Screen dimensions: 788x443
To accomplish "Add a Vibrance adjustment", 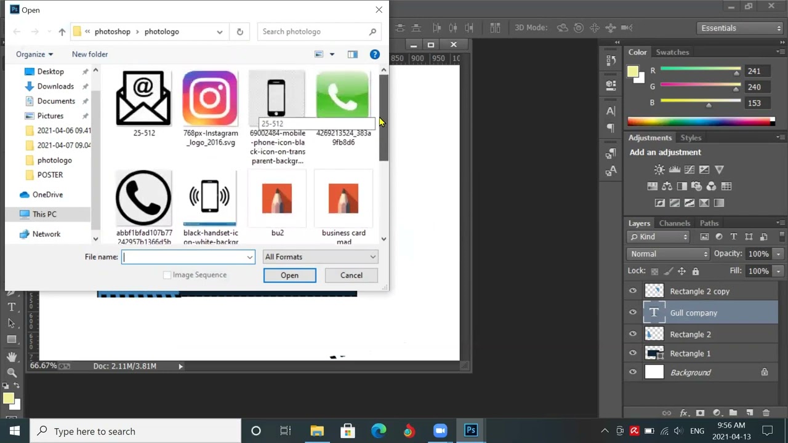I will [719, 170].
